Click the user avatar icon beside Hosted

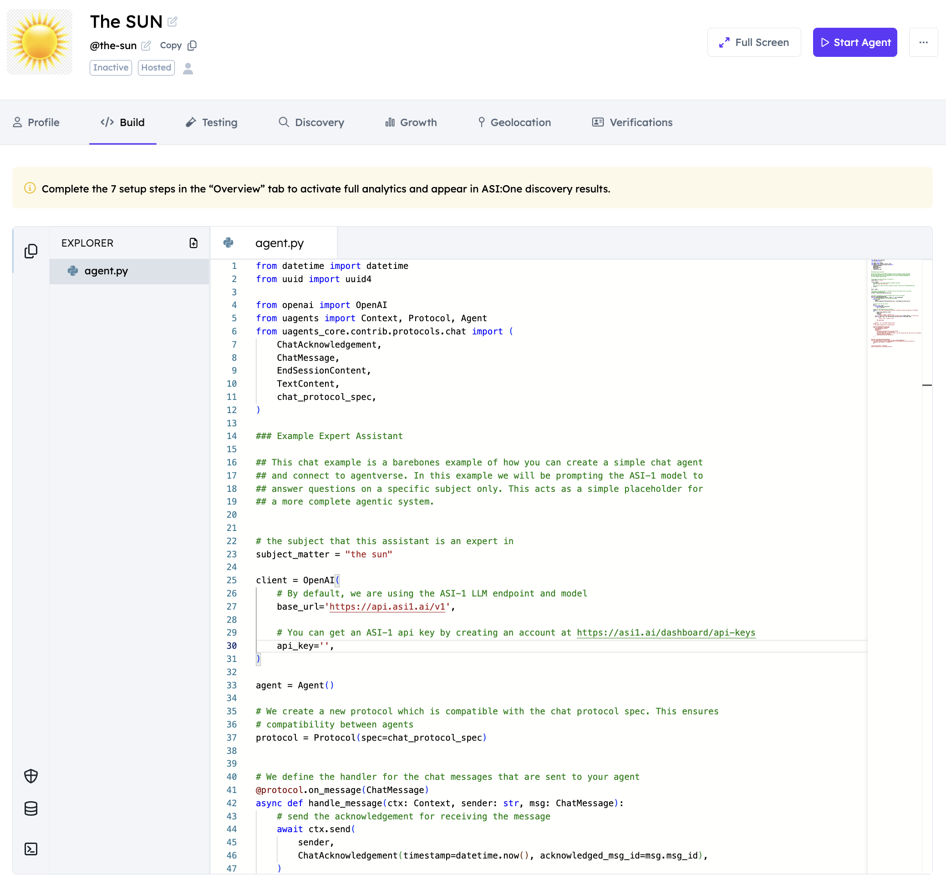coord(188,69)
